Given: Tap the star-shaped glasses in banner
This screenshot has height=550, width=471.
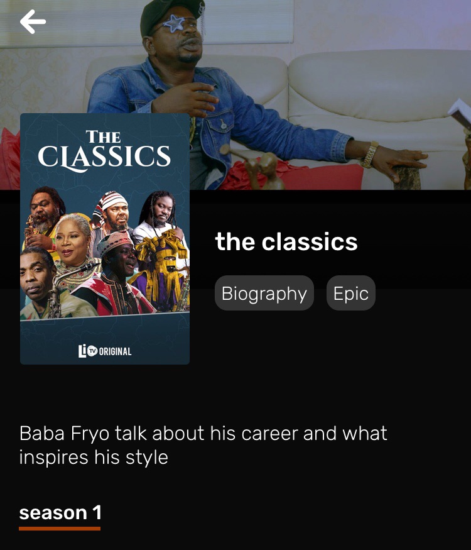Looking at the screenshot, I should [x=174, y=23].
